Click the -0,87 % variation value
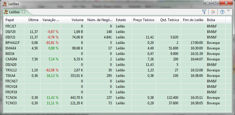The height and width of the screenshot is (115, 235). click(53, 32)
